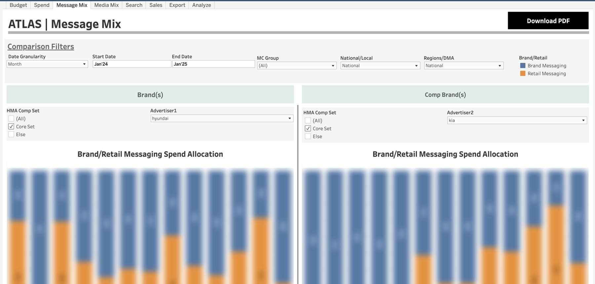Toggle (All) checkbox under Brand(s) HMA Comp Set
Image resolution: width=595 pixels, height=284 pixels.
11,118
